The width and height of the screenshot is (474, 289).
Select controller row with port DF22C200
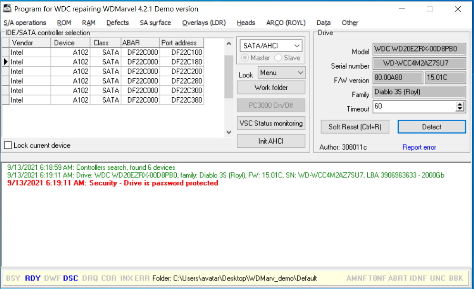pyautogui.click(x=103, y=72)
